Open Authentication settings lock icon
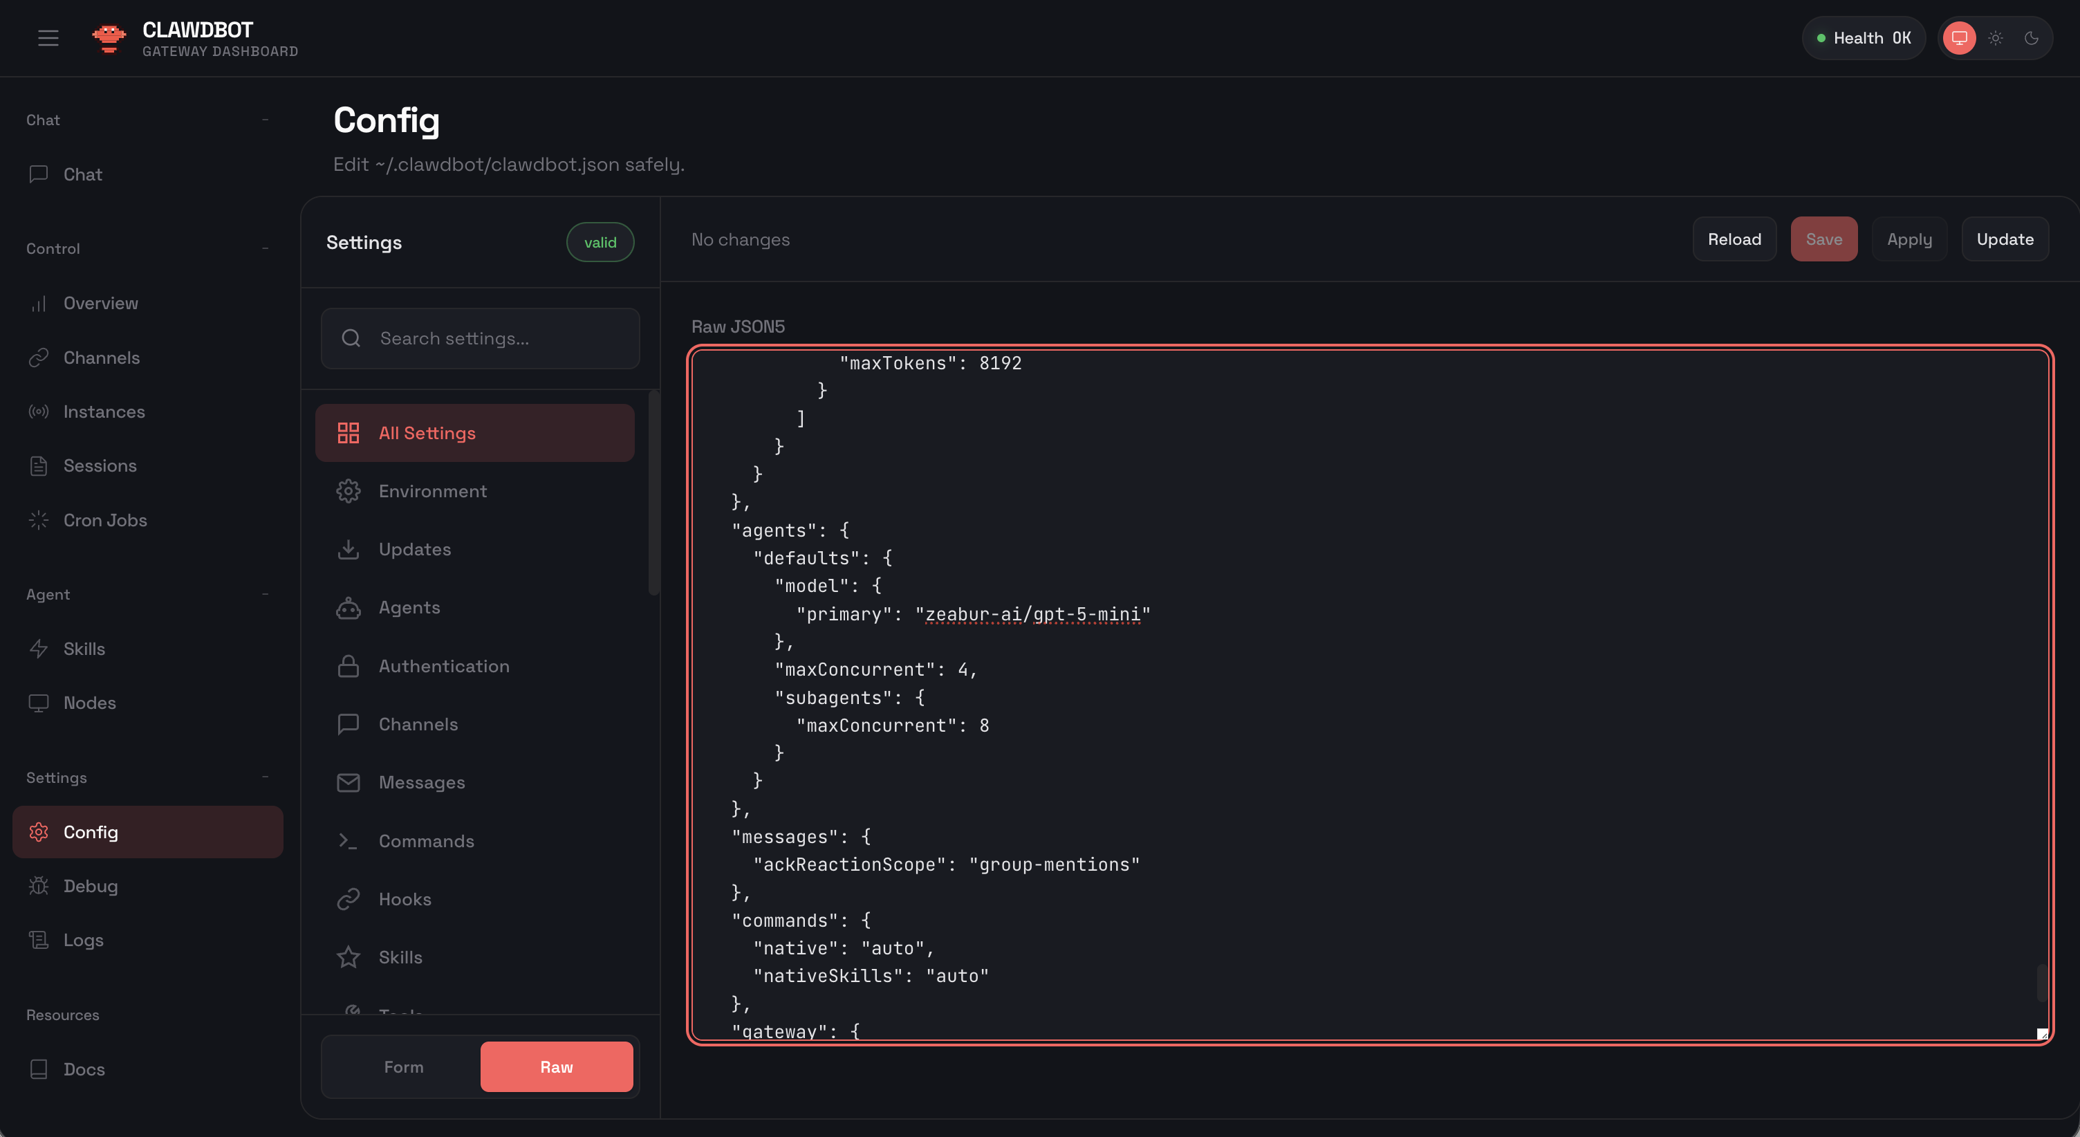This screenshot has height=1137, width=2080. coord(348,666)
